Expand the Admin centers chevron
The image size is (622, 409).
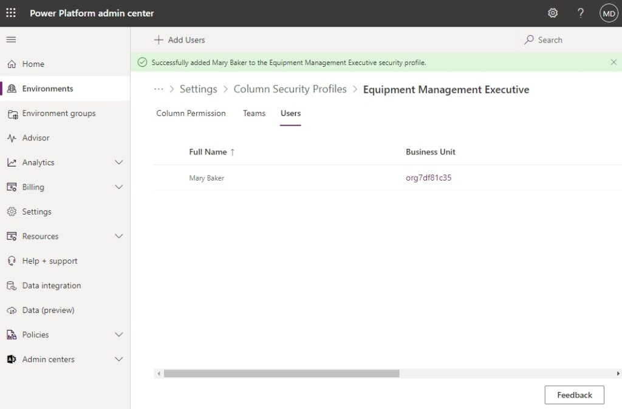coord(118,359)
